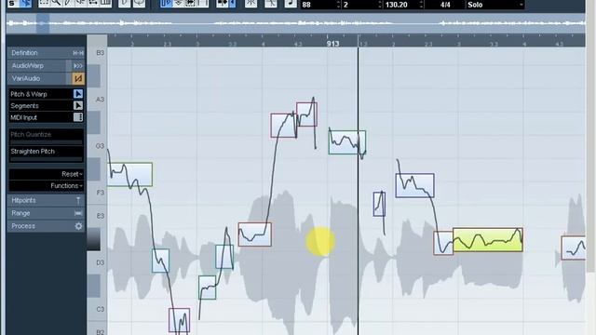Activate the Pitch & Warp tool
The height and width of the screenshot is (335, 596).
click(78, 94)
